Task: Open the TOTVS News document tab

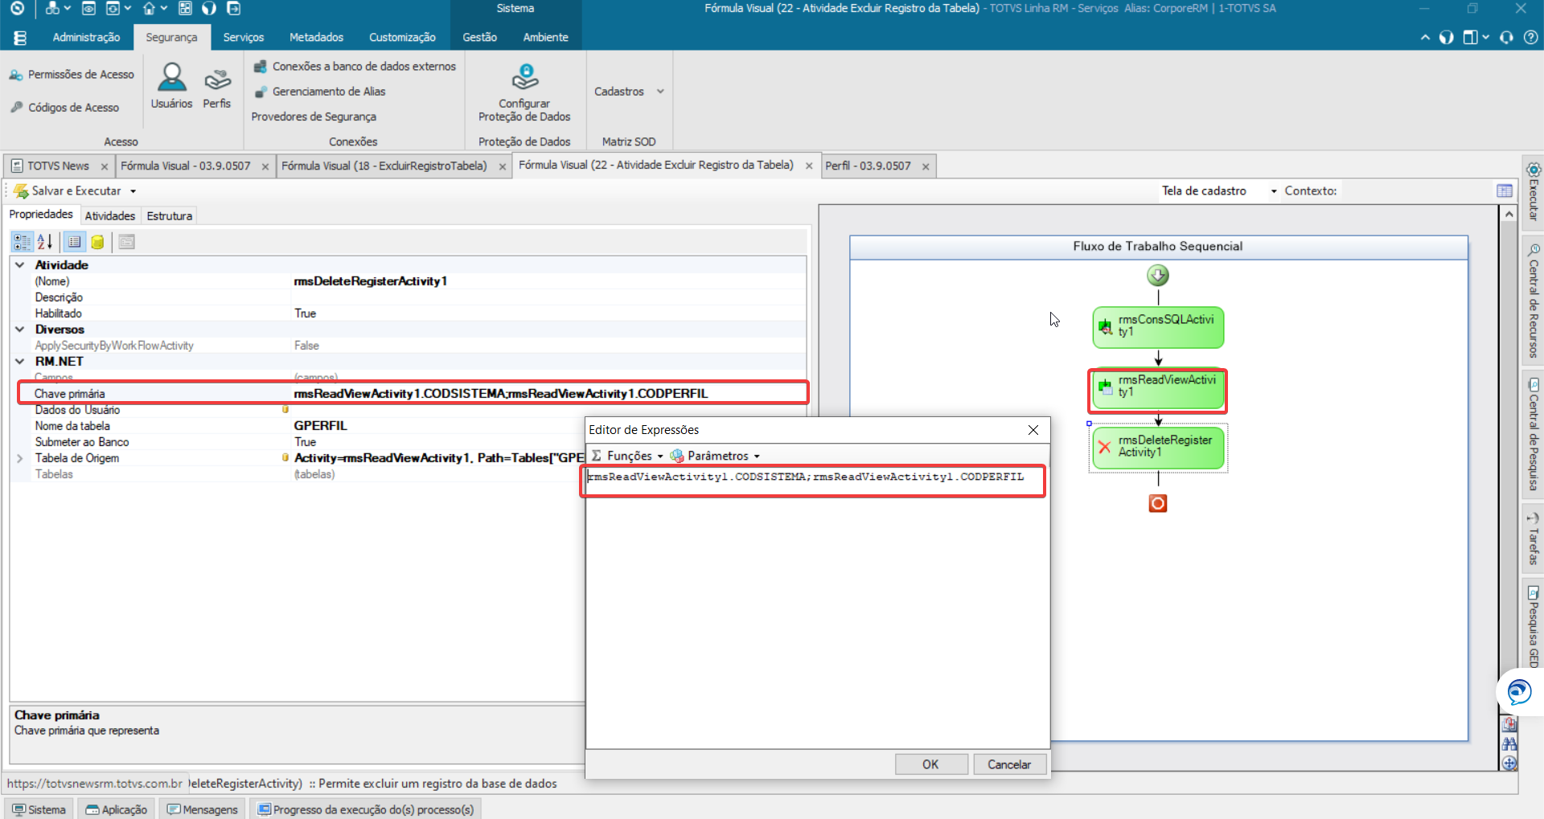Action: tap(58, 166)
